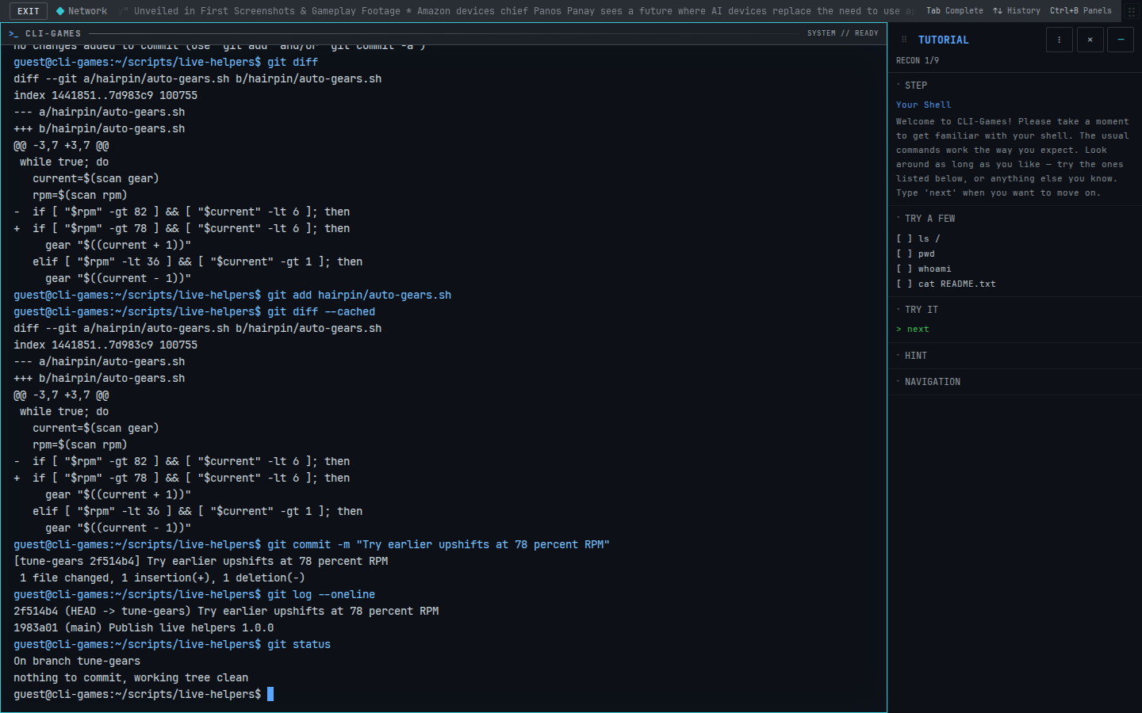Click the '1 file changed, 1 insertion(+)' line
Image resolution: width=1142 pixels, height=713 pixels.
(163, 578)
